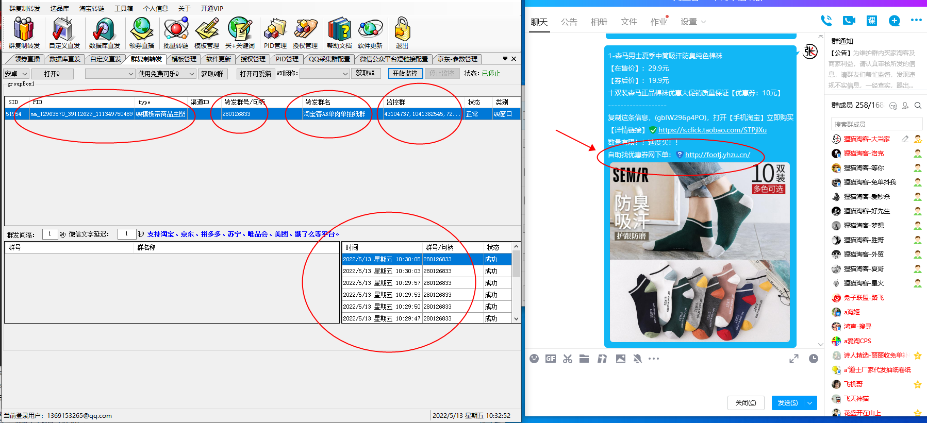Click the 自定义直发 toolbar icon
The width and height of the screenshot is (927, 423).
pos(64,32)
